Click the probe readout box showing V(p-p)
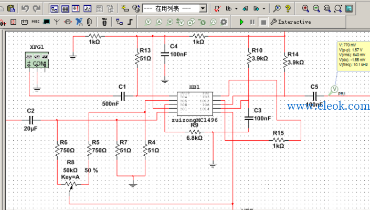This screenshot has height=210, width=370. [x=353, y=56]
